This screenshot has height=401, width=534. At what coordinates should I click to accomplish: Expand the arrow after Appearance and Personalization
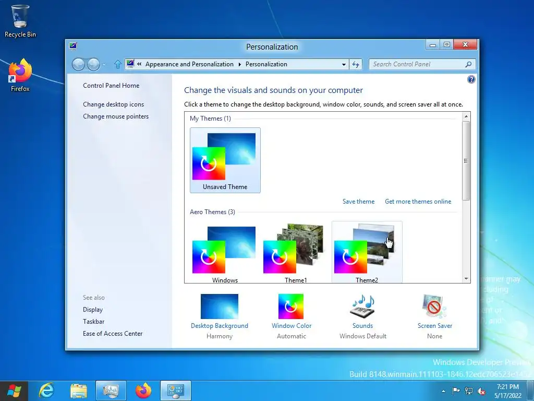(x=239, y=64)
